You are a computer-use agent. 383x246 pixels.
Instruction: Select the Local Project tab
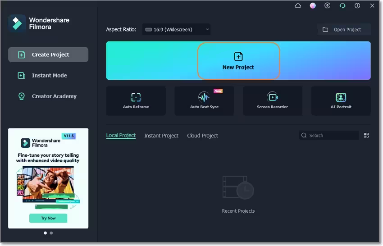[121, 136]
